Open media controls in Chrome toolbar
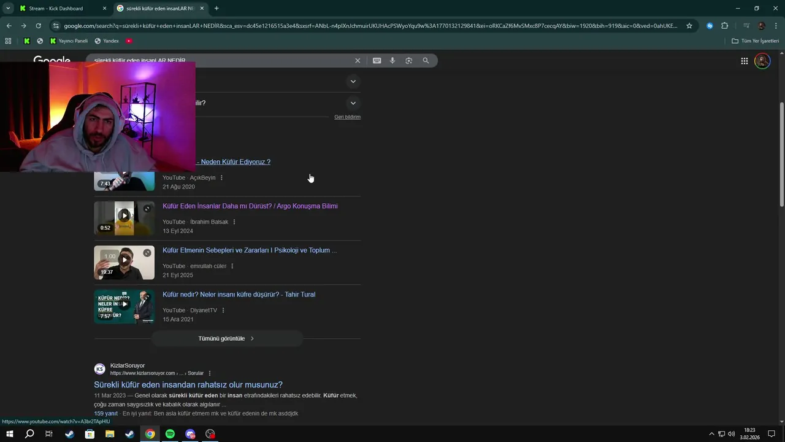Viewport: 785px width, 442px height. [x=746, y=26]
